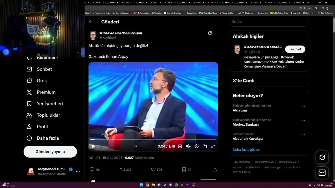Screen dimensions: 335x188
Task: Share the post via share icon
Action: click(215, 169)
